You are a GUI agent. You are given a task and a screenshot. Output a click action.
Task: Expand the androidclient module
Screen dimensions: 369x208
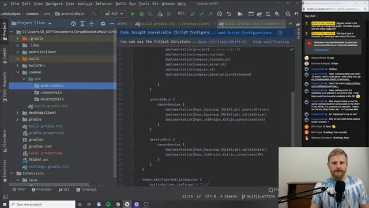[17, 52]
